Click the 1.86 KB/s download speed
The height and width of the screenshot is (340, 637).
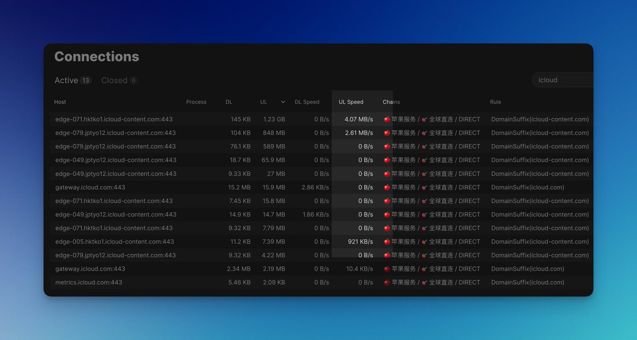(x=315, y=214)
